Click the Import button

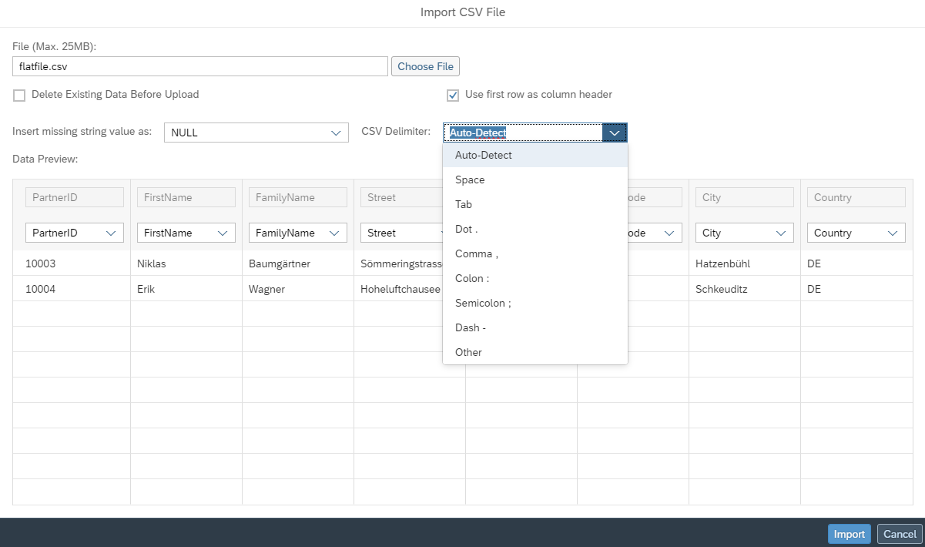(x=849, y=533)
